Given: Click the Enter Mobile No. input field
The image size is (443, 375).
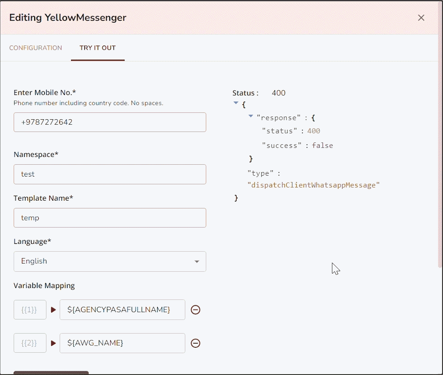Looking at the screenshot, I should [110, 122].
